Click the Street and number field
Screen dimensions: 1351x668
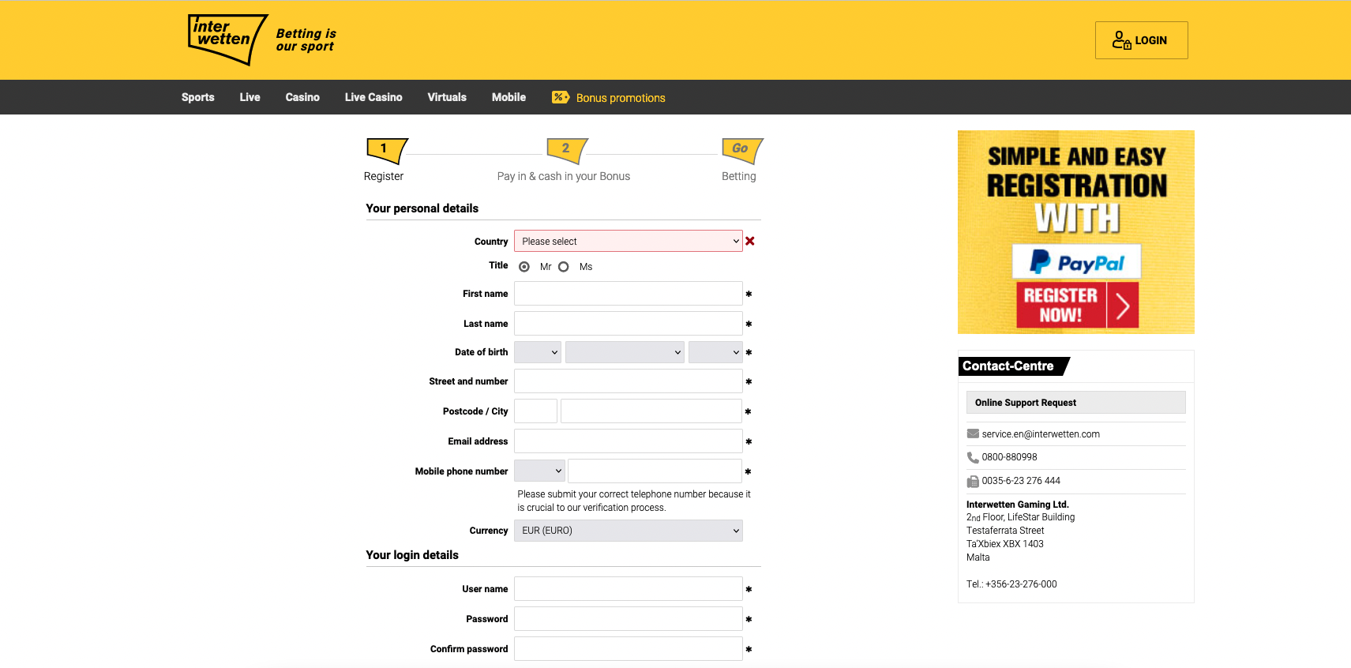(629, 381)
